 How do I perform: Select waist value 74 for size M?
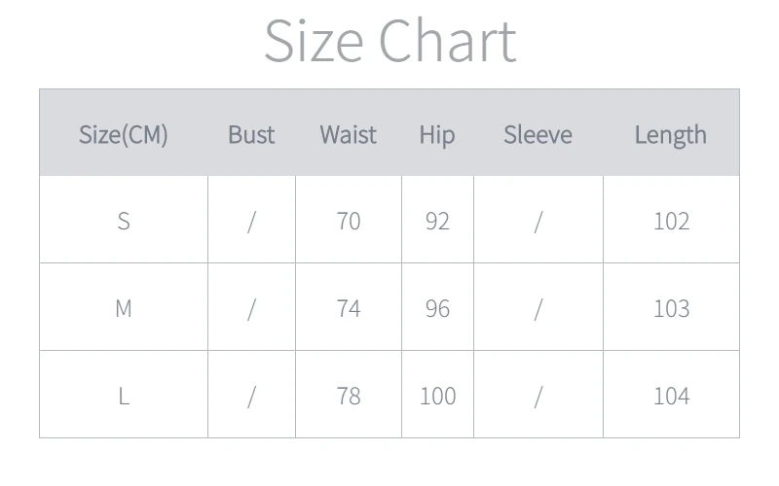pos(349,308)
